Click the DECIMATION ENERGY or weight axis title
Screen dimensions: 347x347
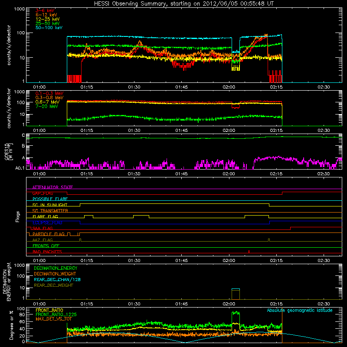click(7, 282)
